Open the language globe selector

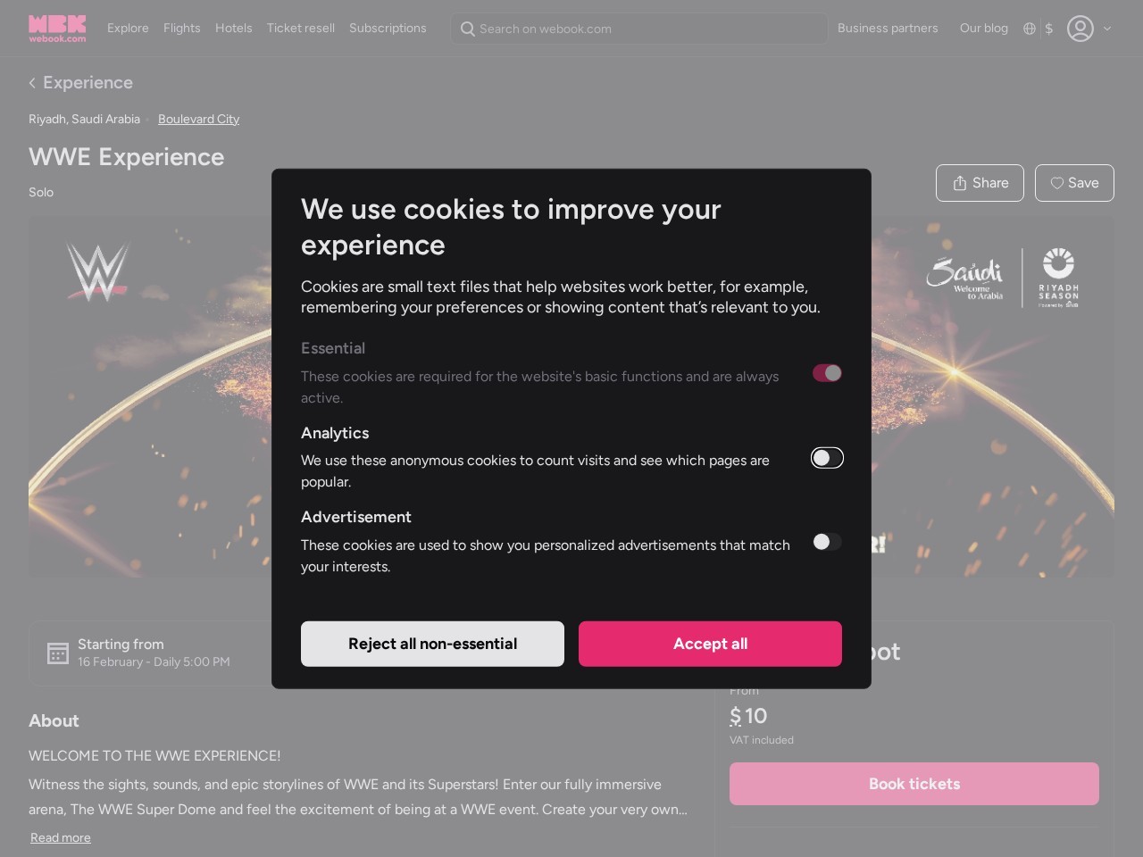1029,29
